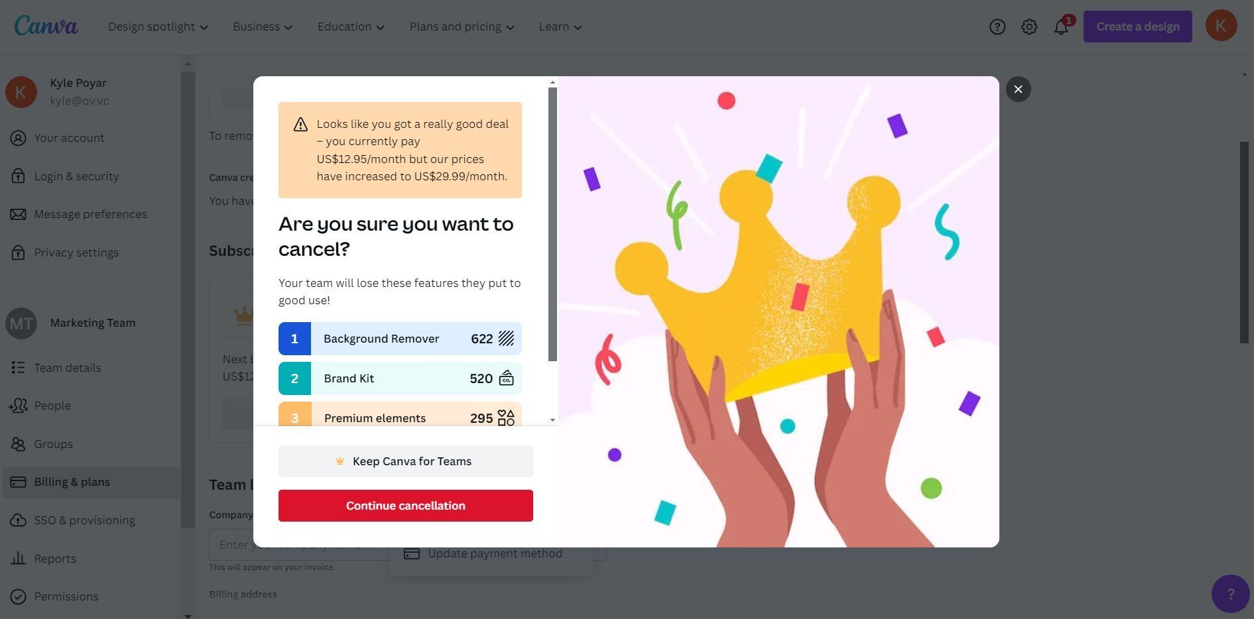This screenshot has height=619, width=1254.
Task: Click the help question mark icon in header
Action: (997, 27)
